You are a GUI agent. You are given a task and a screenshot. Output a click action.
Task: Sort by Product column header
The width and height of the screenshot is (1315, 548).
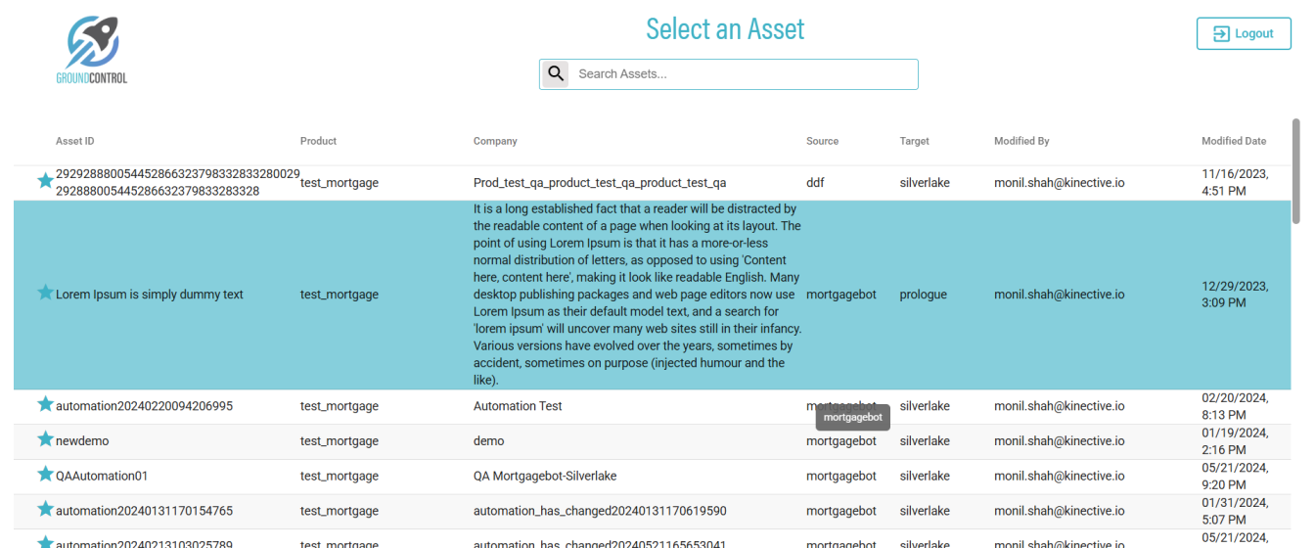point(318,141)
